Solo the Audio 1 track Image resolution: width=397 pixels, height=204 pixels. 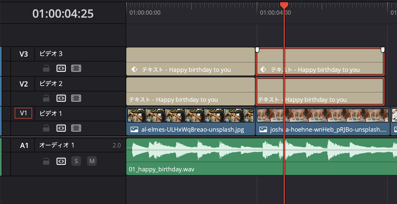tap(76, 161)
